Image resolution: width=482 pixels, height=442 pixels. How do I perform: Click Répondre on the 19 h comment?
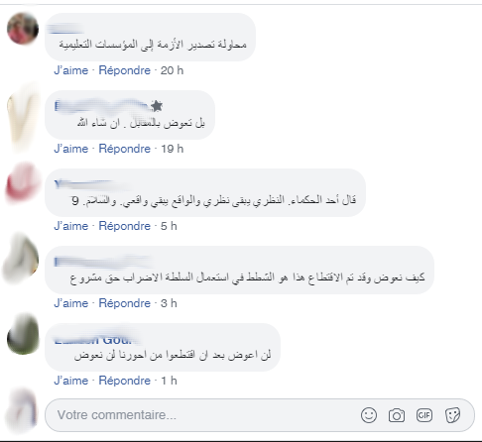pyautogui.click(x=125, y=149)
